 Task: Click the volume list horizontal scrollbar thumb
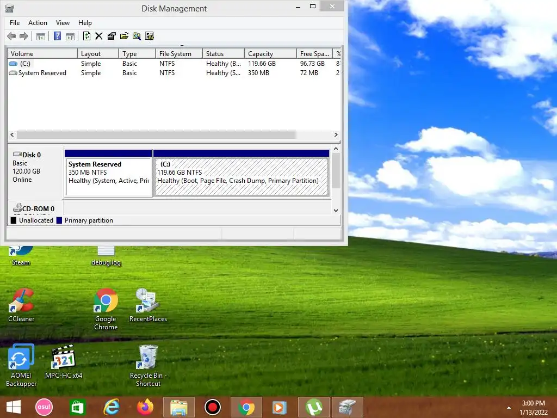156,135
